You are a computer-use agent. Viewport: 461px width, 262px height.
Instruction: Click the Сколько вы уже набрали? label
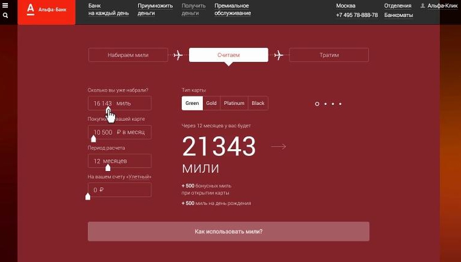(118, 90)
